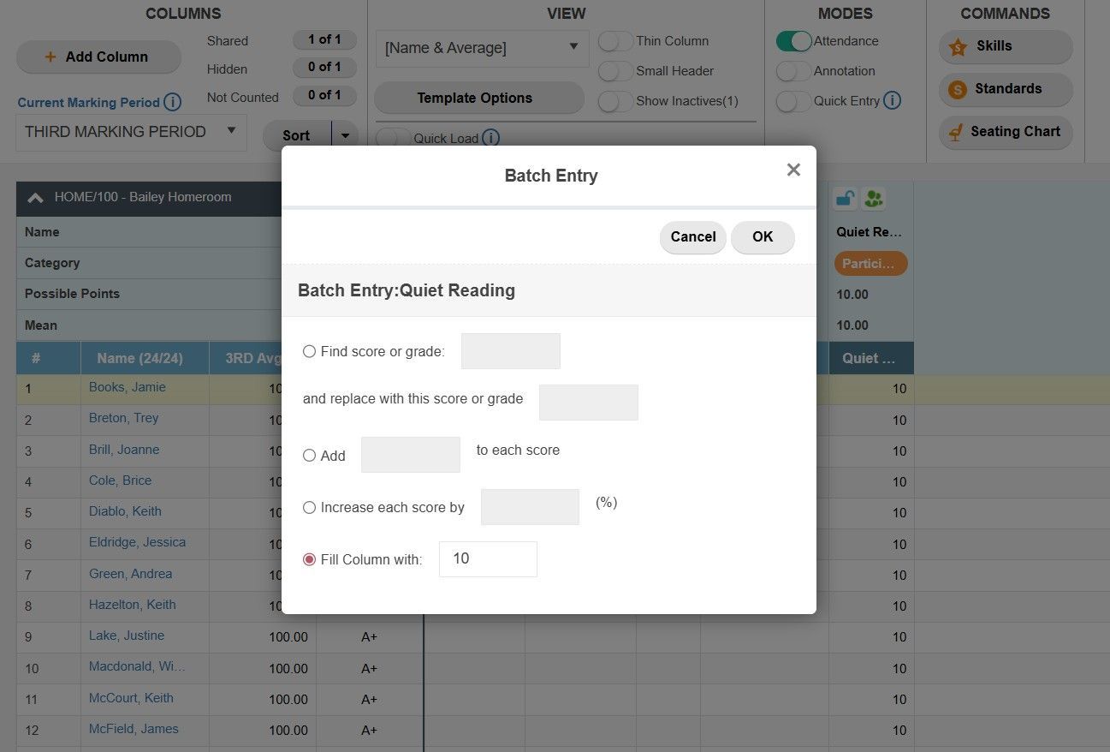This screenshot has height=752, width=1110.
Task: Click the unlock padlock icon above Quiet Reading
Action: tap(845, 198)
